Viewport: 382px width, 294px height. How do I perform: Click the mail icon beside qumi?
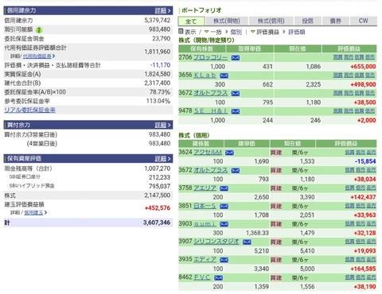click(224, 224)
